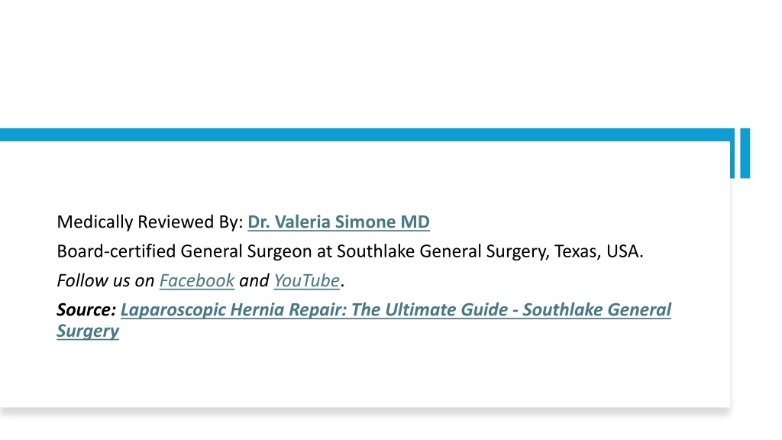
Task: Click the "Follow us on" italic text
Action: [105, 281]
